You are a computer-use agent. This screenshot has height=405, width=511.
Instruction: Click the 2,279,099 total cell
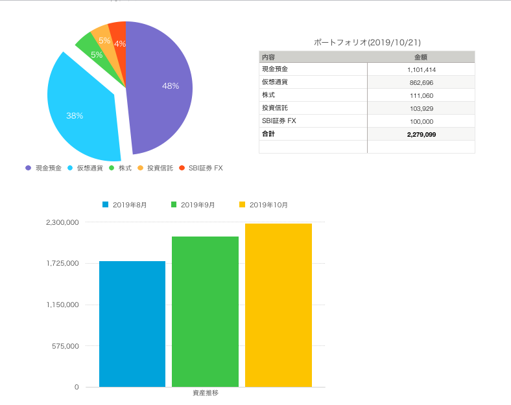click(x=421, y=134)
